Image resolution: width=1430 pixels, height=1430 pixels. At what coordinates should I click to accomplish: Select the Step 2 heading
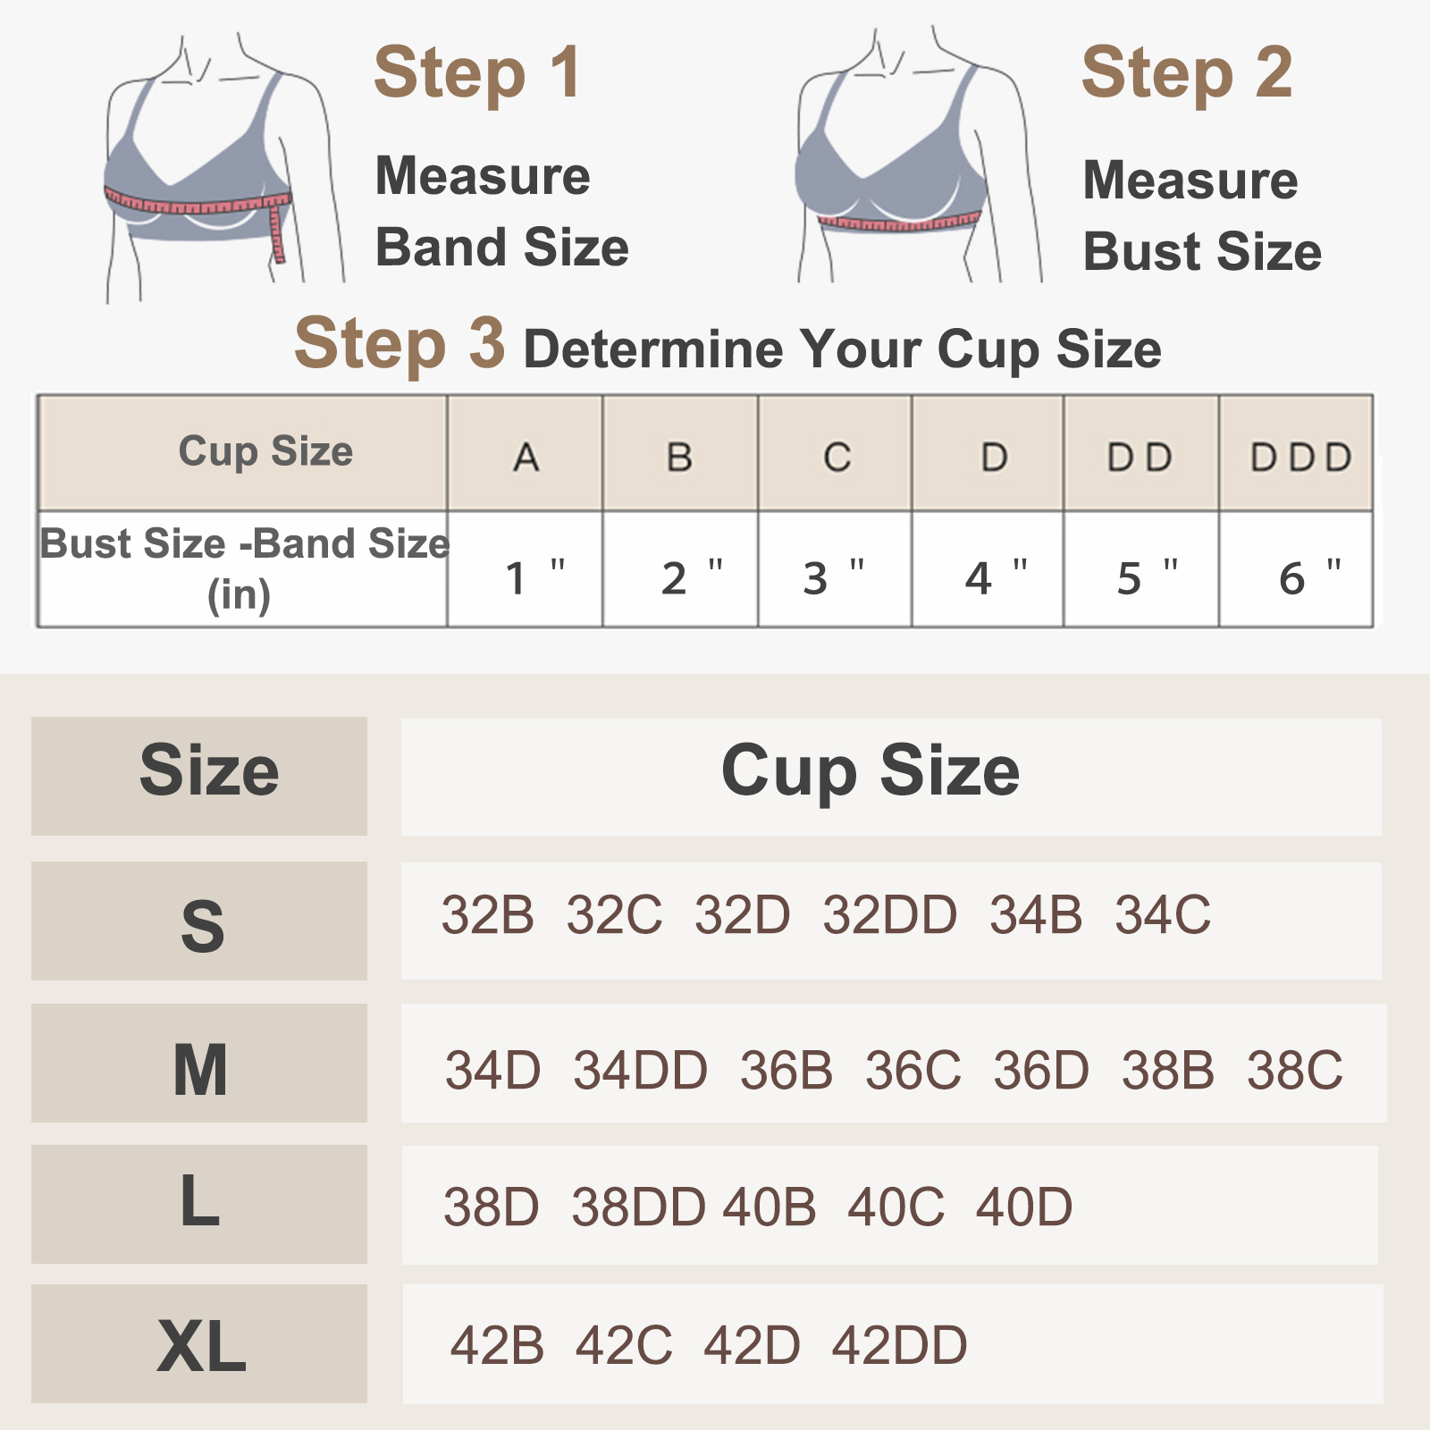[x=1187, y=74]
